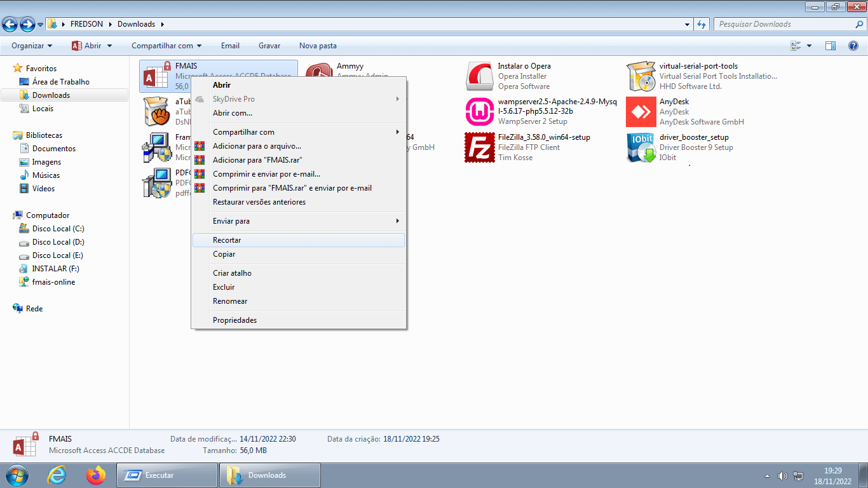The image size is (868, 488).
Task: Open the dropdown arrow next to toolbar Abrir
Action: click(x=109, y=46)
